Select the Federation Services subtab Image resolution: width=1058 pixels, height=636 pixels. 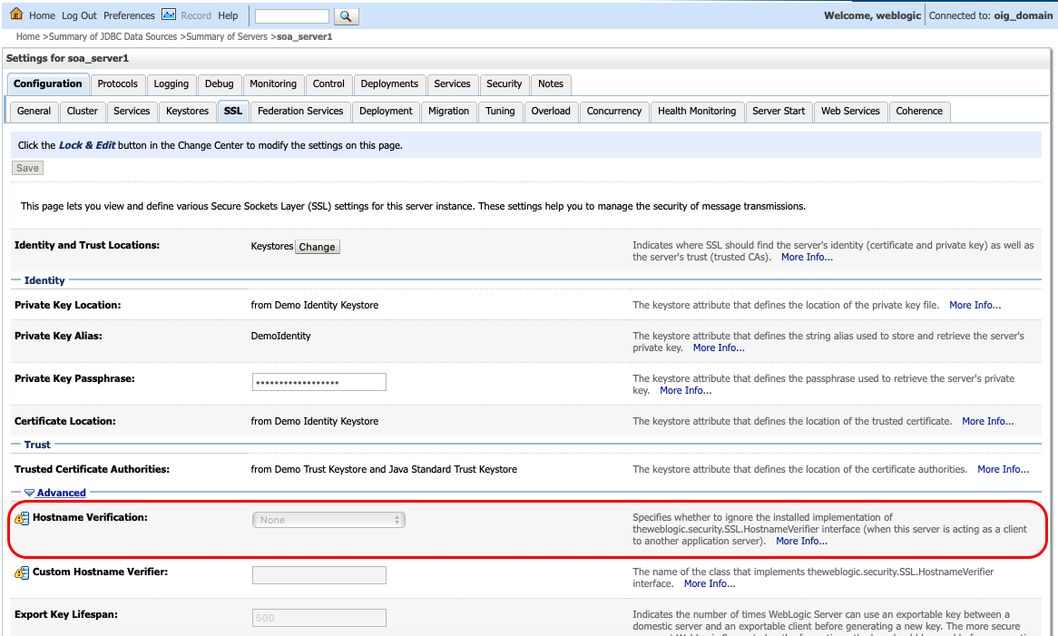point(299,111)
